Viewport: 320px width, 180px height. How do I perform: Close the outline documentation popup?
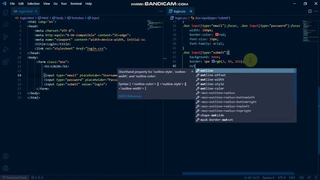192,71
